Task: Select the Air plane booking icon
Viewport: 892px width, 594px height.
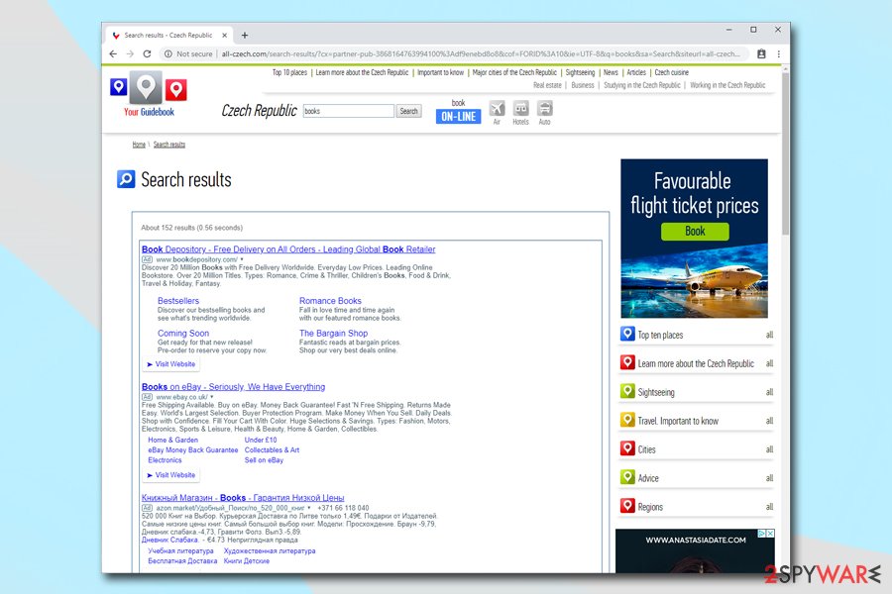Action: coord(497,108)
